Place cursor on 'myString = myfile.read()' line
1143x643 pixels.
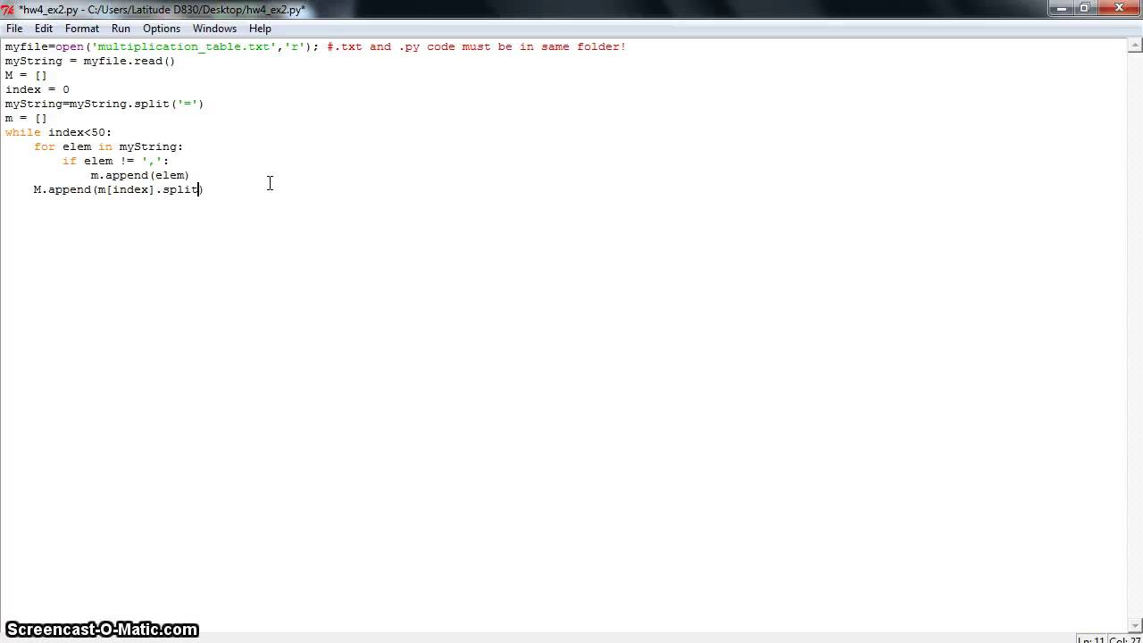[x=90, y=61]
